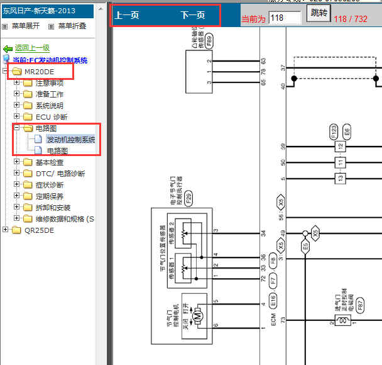The width and height of the screenshot is (382, 365).
Task: Click connector label F29 in diagram
Action: pos(188,198)
